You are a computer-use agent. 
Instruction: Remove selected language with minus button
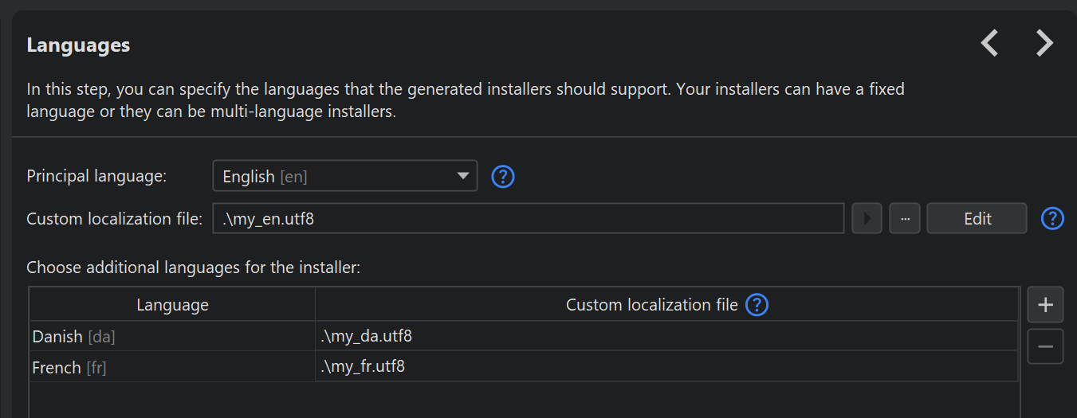(1045, 346)
